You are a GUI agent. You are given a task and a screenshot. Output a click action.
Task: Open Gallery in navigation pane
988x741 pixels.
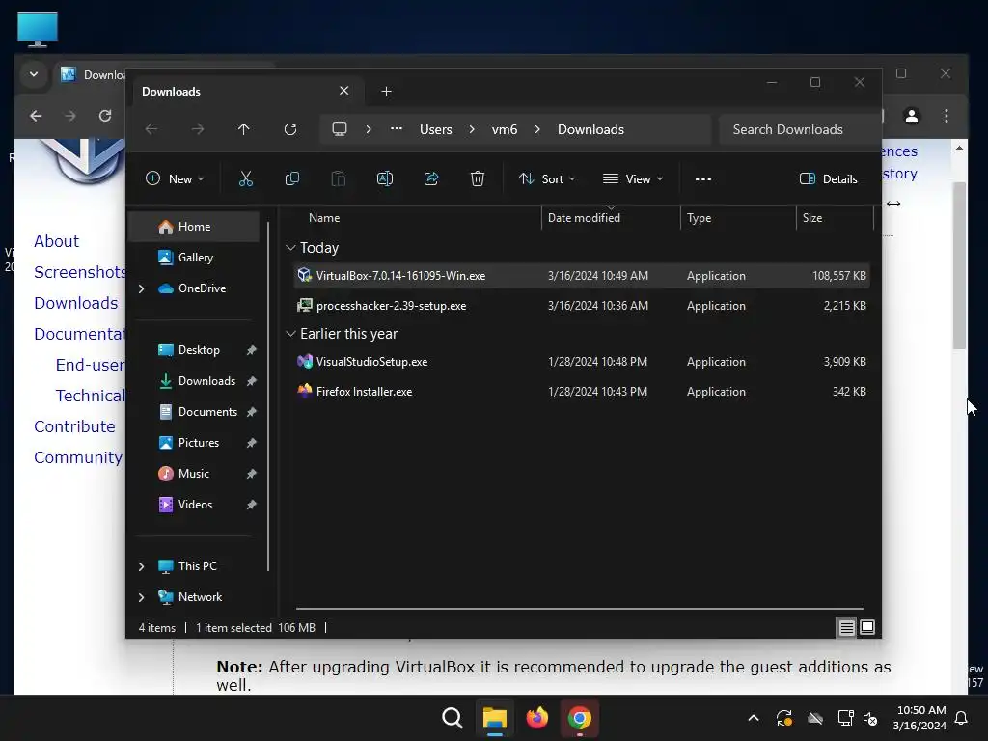pyautogui.click(x=194, y=257)
